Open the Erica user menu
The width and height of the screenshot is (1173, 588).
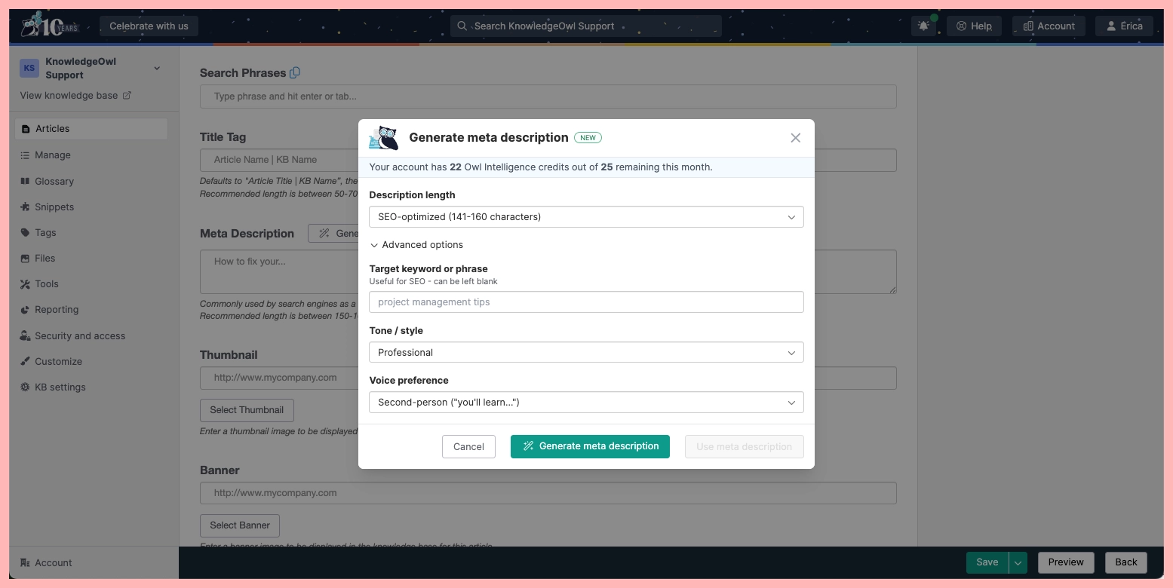pos(1124,26)
